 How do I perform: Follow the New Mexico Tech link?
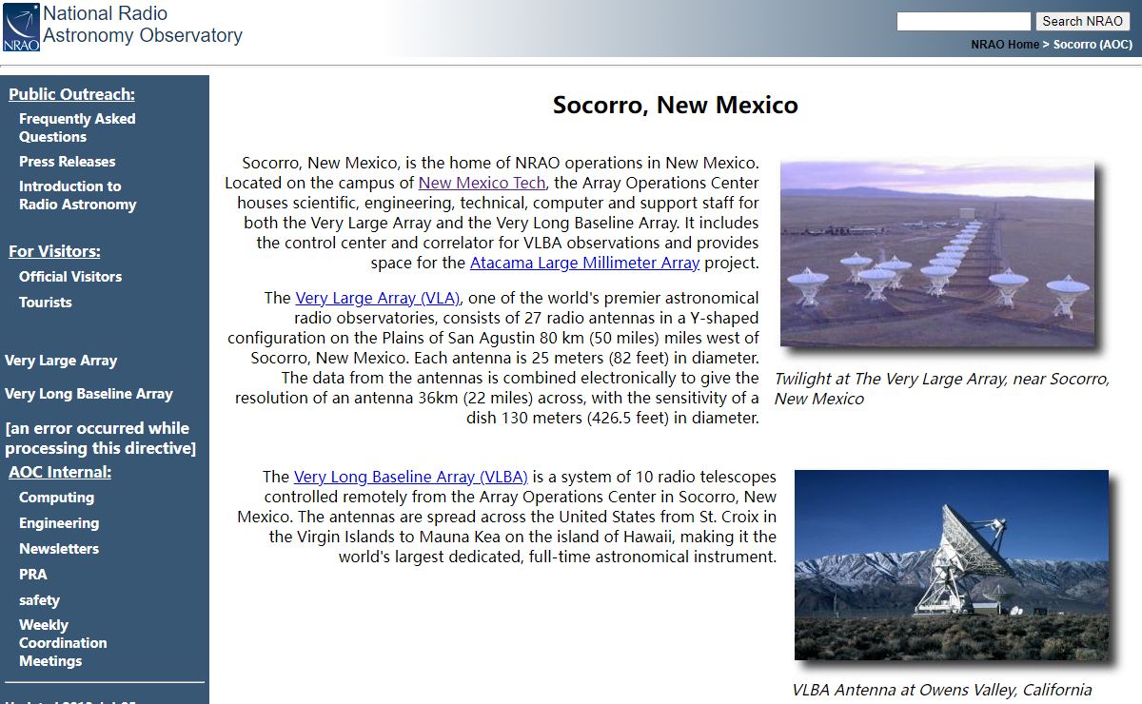(482, 183)
